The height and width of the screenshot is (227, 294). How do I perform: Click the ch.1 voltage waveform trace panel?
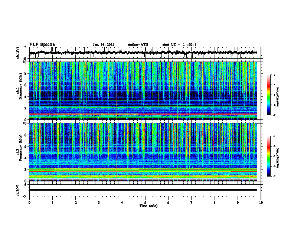coord(145,53)
